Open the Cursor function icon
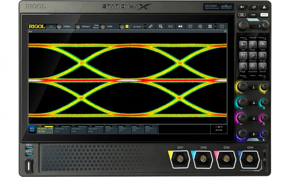The width and height of the screenshot is (290, 177). pyautogui.click(x=243, y=56)
